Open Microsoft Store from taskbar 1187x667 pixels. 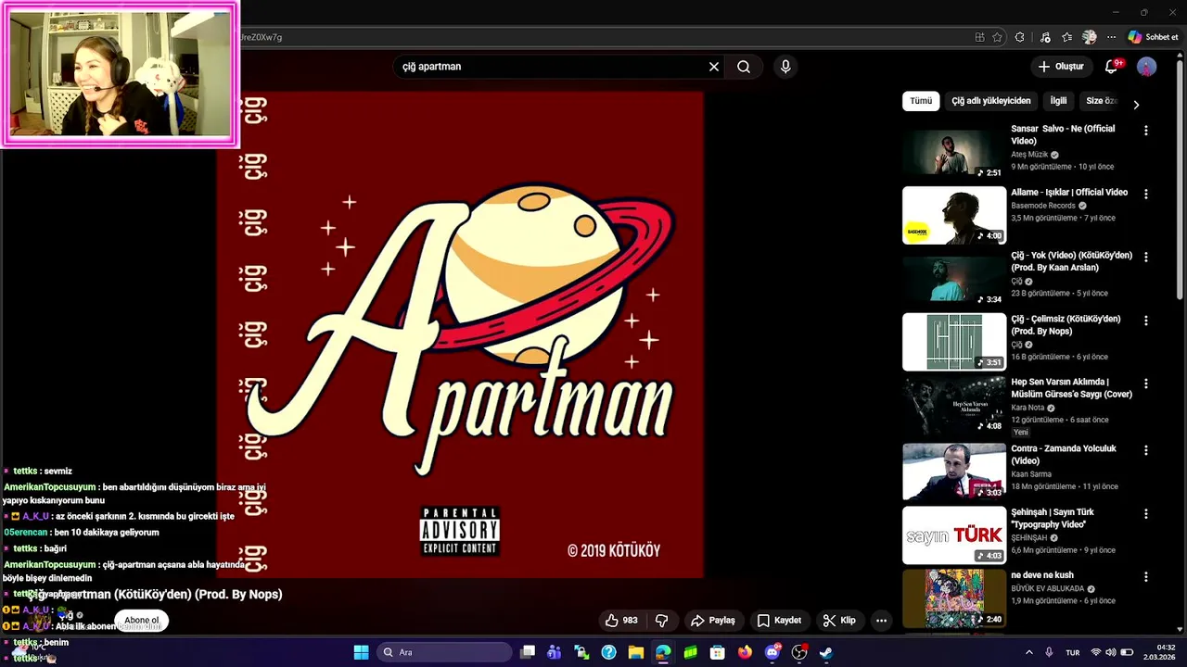[x=718, y=652]
